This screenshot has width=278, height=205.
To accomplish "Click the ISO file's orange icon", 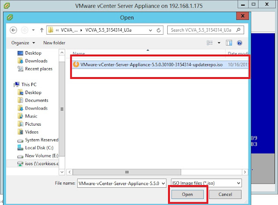I will click(x=76, y=65).
